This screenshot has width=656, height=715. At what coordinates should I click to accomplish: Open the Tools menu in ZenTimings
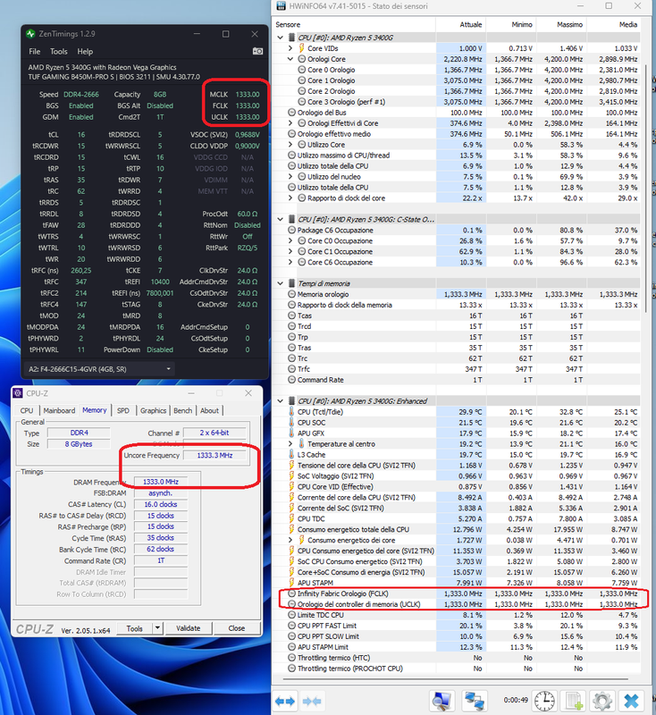(x=58, y=52)
